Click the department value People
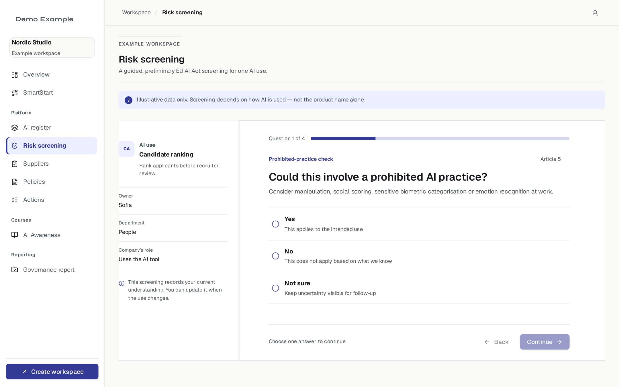 pos(127,232)
